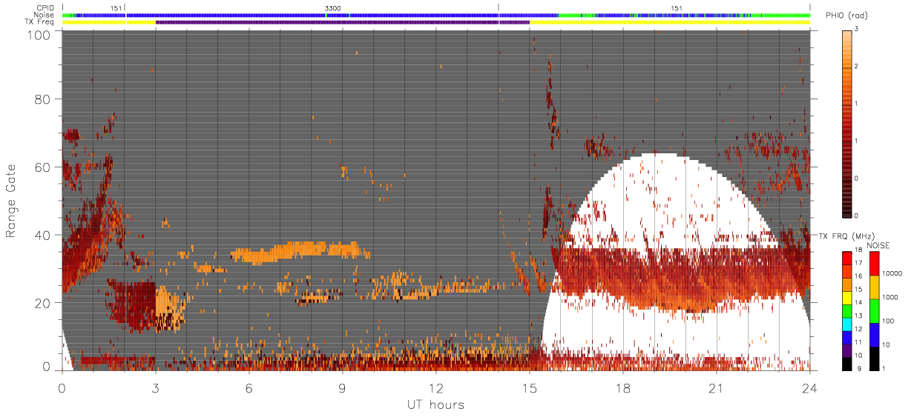This screenshot has width=911, height=420.
Task: Click the Range Gate tick label '60'
Action: [42, 167]
